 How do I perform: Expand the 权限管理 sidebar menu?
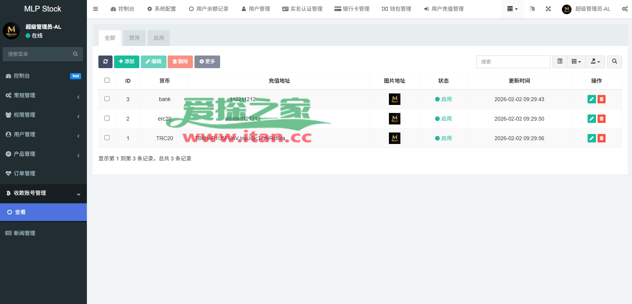pos(43,115)
